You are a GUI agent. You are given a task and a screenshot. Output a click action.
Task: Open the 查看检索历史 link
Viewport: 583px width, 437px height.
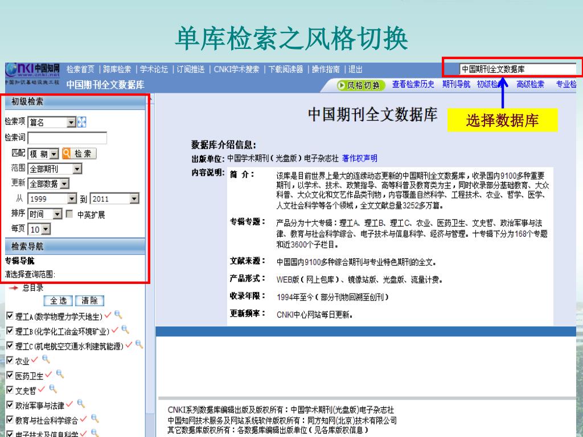coord(413,84)
